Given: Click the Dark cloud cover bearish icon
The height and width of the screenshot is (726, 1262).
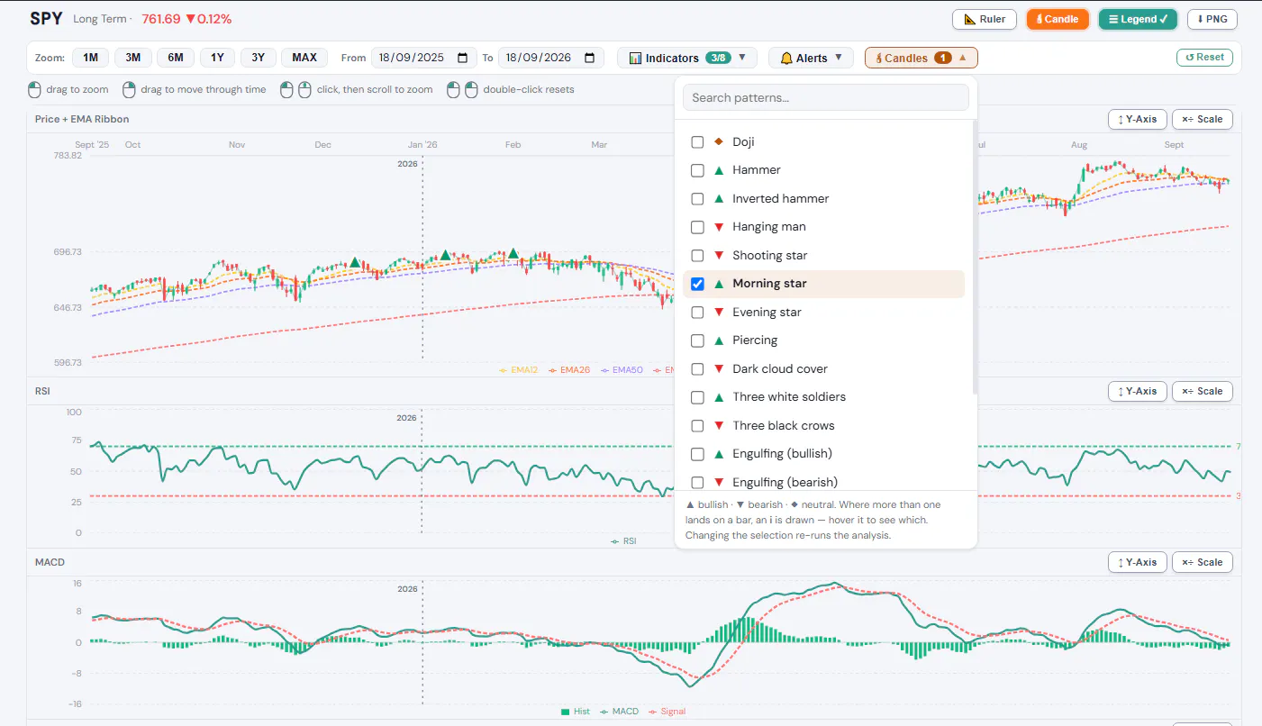Looking at the screenshot, I should click(719, 369).
